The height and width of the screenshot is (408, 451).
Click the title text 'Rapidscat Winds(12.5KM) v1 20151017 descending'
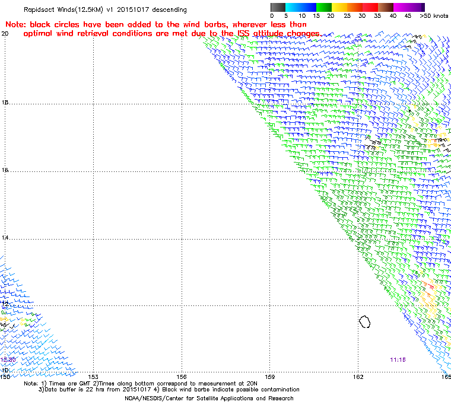(105, 9)
